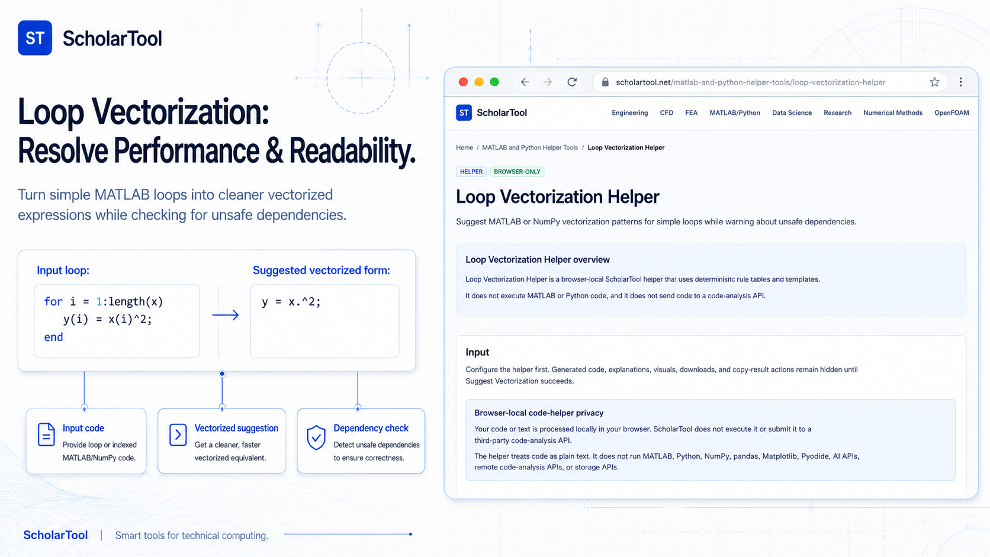Open the Data Science nav menu item

click(x=792, y=113)
